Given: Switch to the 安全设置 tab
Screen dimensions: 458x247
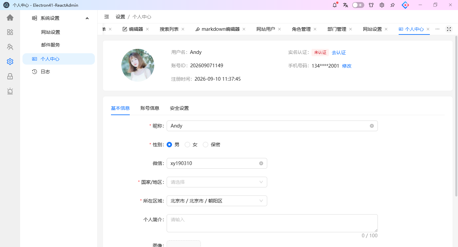Looking at the screenshot, I should [x=179, y=108].
